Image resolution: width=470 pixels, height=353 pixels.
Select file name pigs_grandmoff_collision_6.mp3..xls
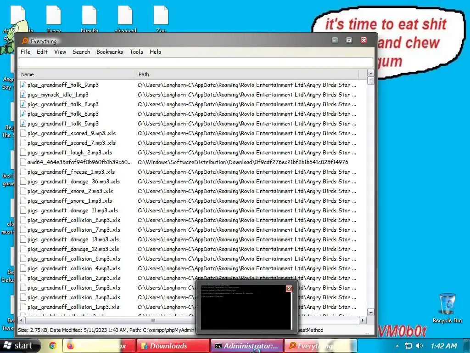click(74, 259)
